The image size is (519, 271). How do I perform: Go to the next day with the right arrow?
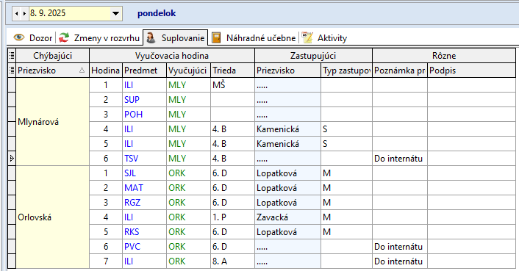coord(24,13)
